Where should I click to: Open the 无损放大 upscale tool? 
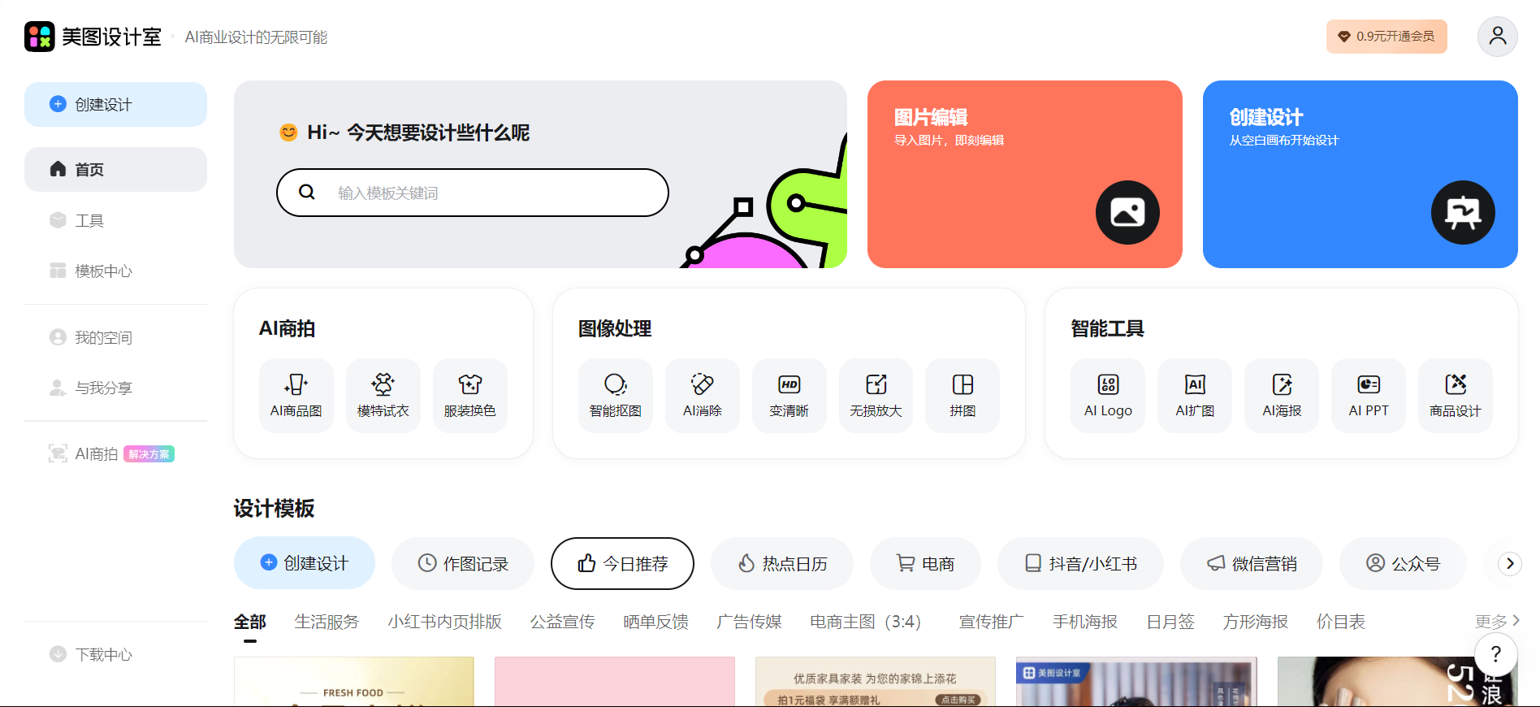click(876, 396)
